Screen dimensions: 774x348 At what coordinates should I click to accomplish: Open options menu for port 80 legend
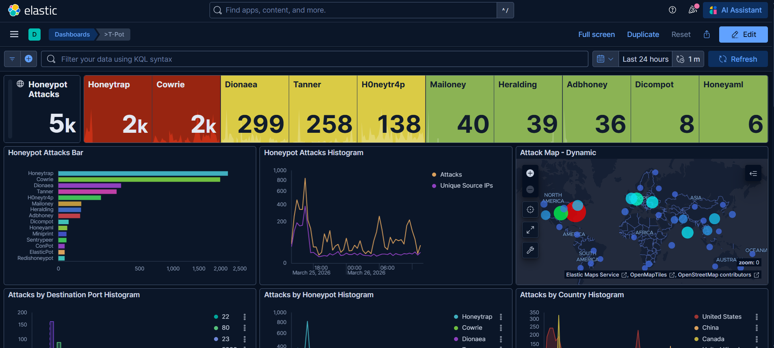click(x=244, y=328)
